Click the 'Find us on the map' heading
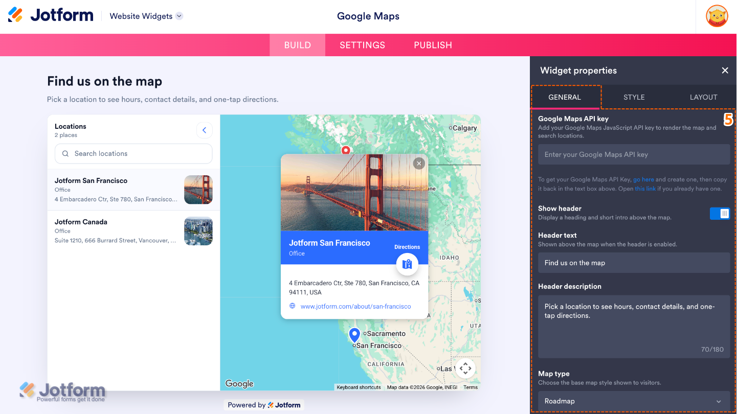This screenshot has width=737, height=414. click(x=105, y=81)
